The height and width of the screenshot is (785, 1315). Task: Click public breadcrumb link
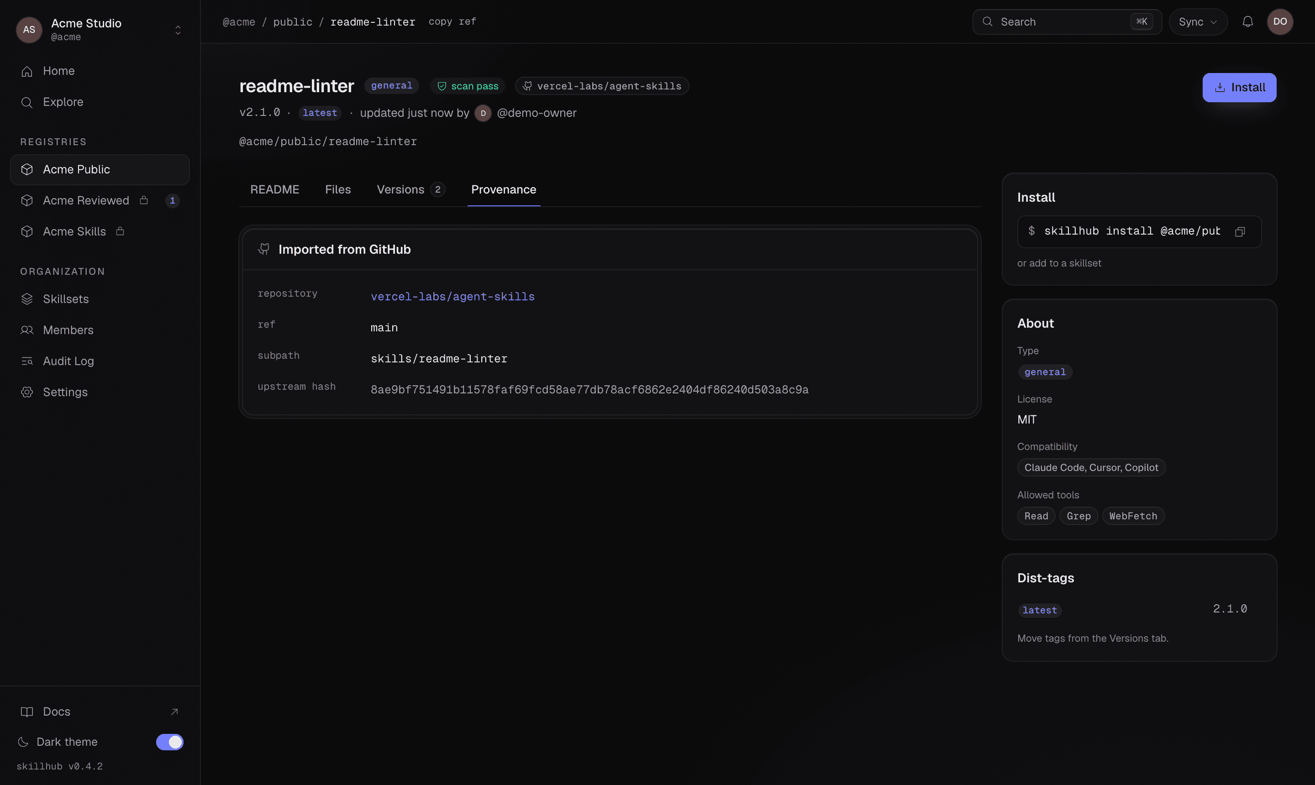click(x=293, y=22)
